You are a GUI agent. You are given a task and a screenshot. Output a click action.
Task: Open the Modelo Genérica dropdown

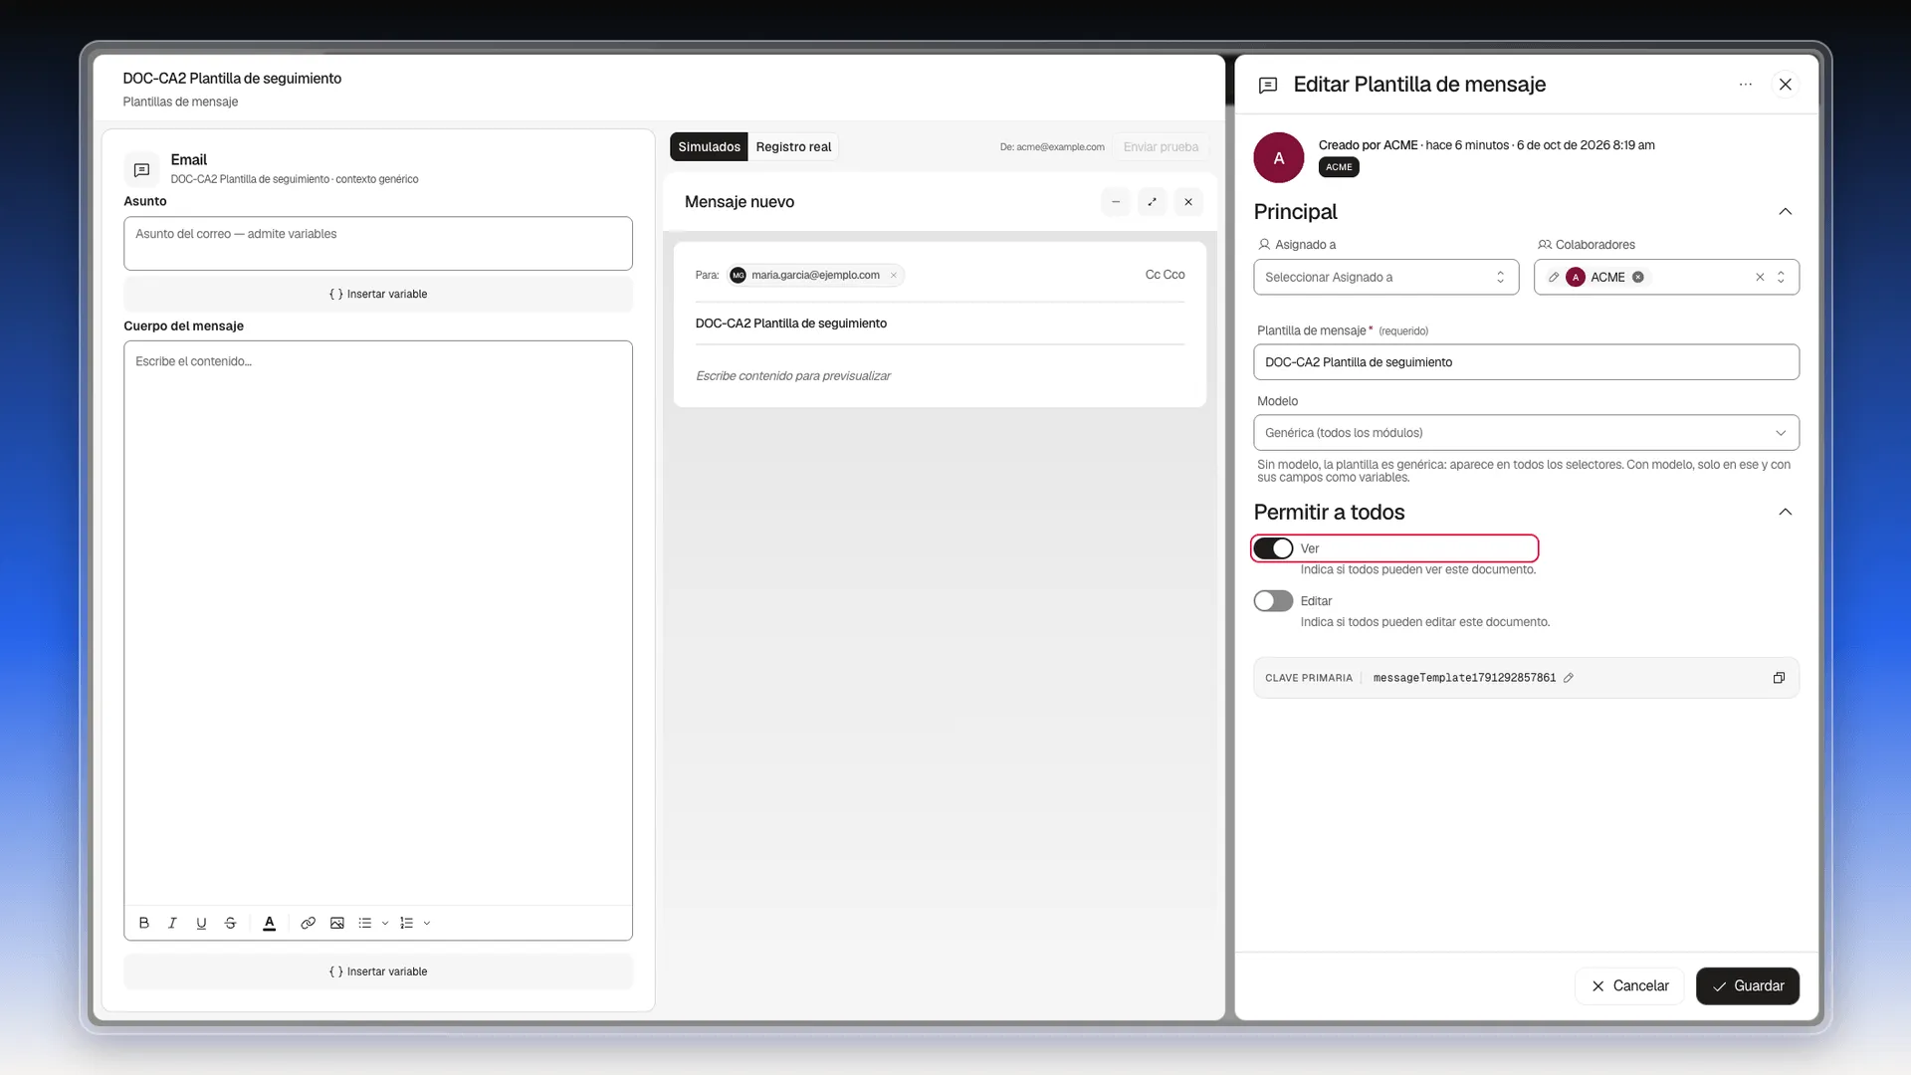1527,433
